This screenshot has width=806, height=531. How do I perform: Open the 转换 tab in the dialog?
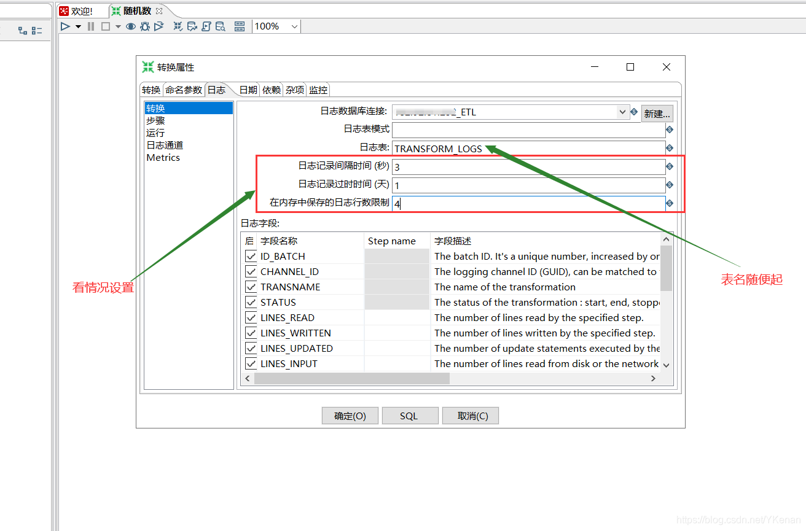coord(151,90)
